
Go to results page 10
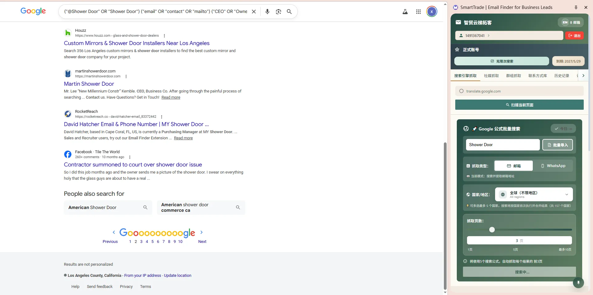(180, 242)
